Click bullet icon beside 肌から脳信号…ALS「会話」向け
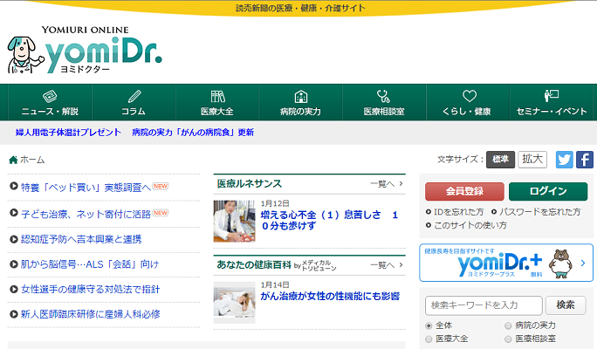Image resolution: width=597 pixels, height=349 pixels. tap(14, 264)
